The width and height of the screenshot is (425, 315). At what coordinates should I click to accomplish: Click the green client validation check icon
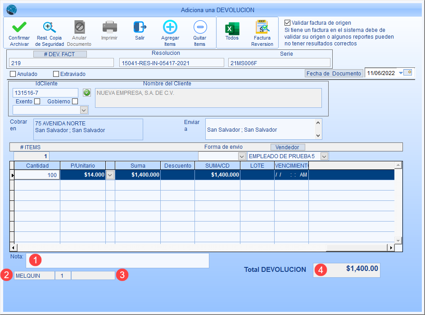[87, 93]
